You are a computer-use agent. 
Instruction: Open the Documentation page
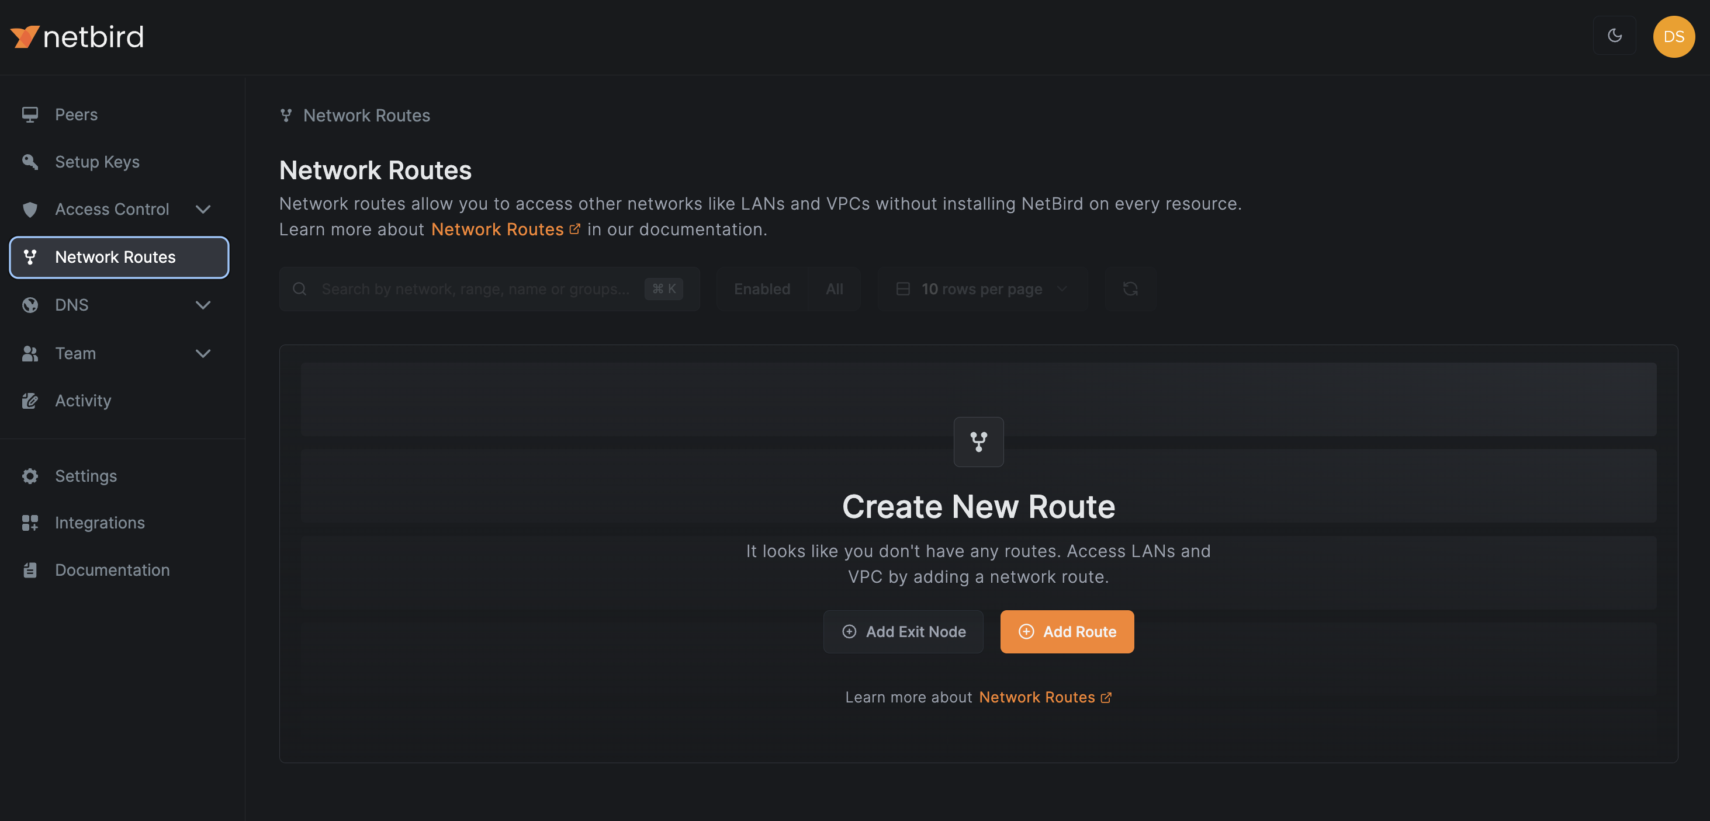(x=112, y=570)
